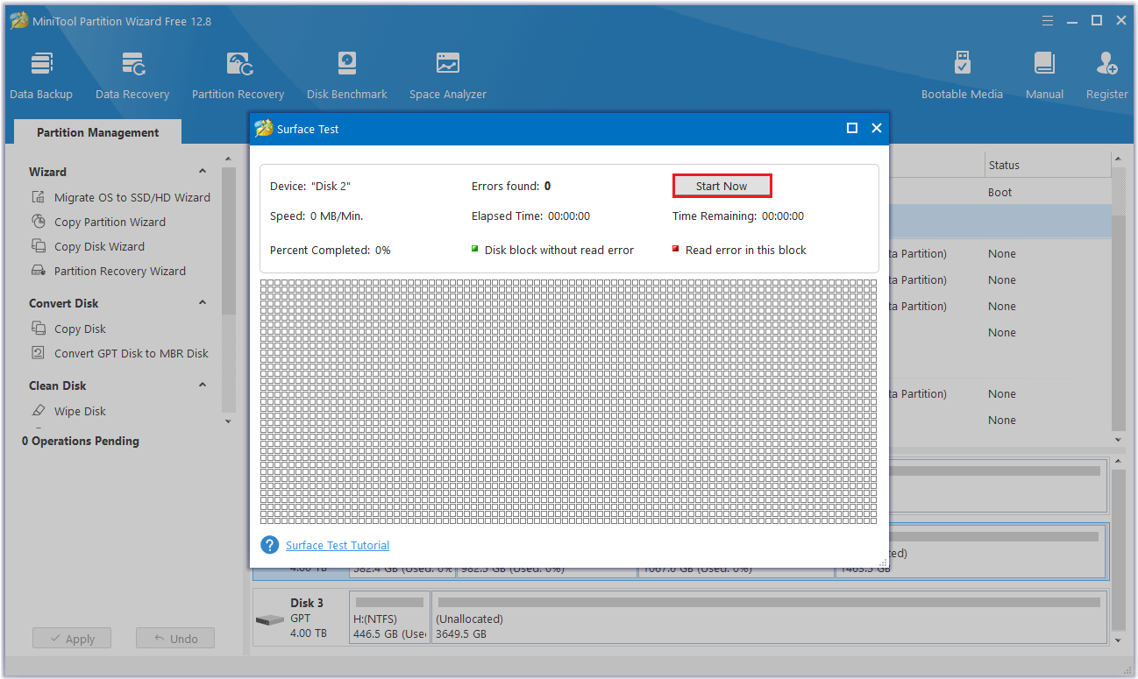Screen dimensions: 1138x679
Task: Click the left panel scroll up arrow
Action: (x=229, y=159)
